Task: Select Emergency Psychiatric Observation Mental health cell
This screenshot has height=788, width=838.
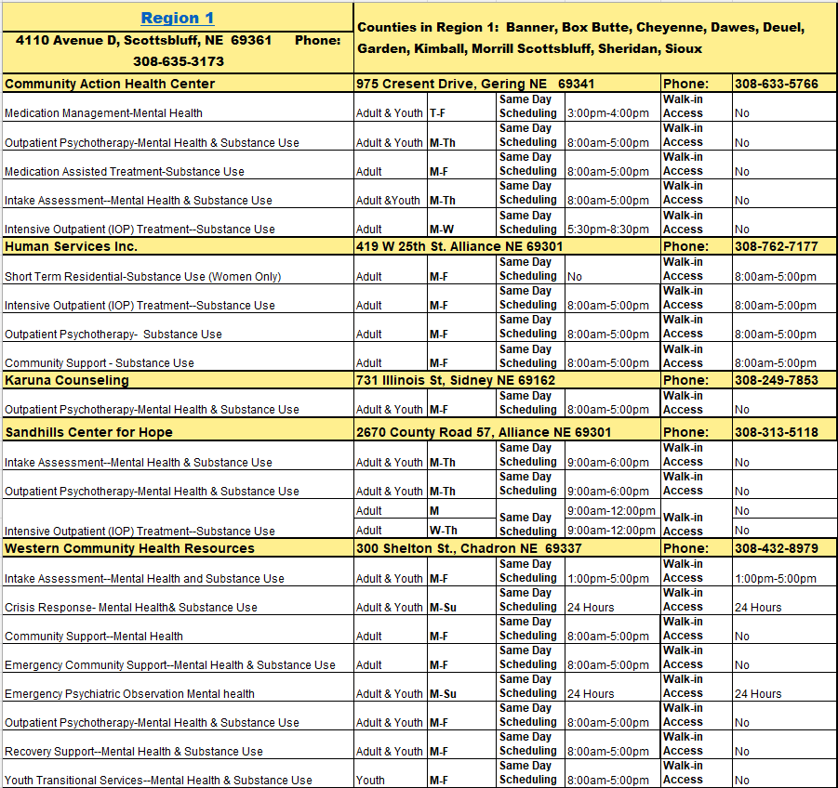Action: 178,687
